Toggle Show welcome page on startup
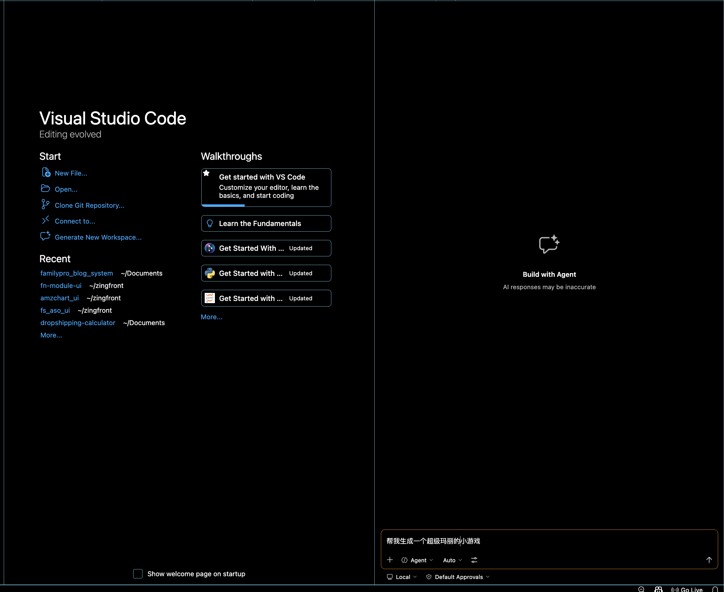This screenshot has height=592, width=724. 138,574
